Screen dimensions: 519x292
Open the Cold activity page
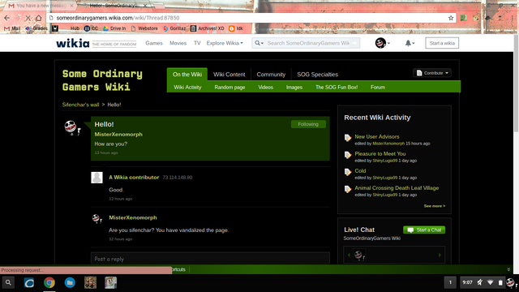(360, 171)
